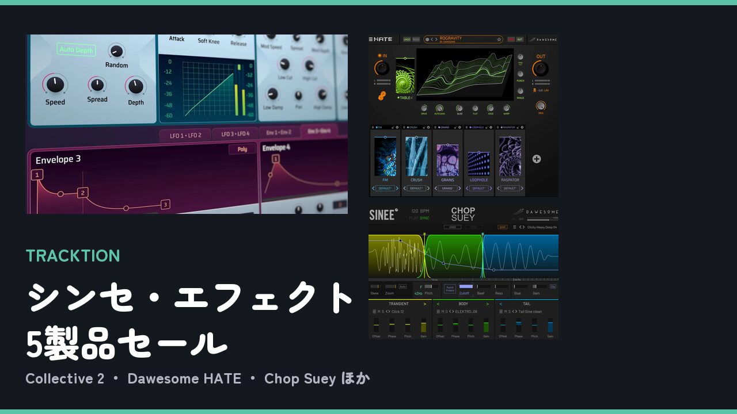Click the Speed knob
The height and width of the screenshot is (414, 737).
[x=55, y=85]
